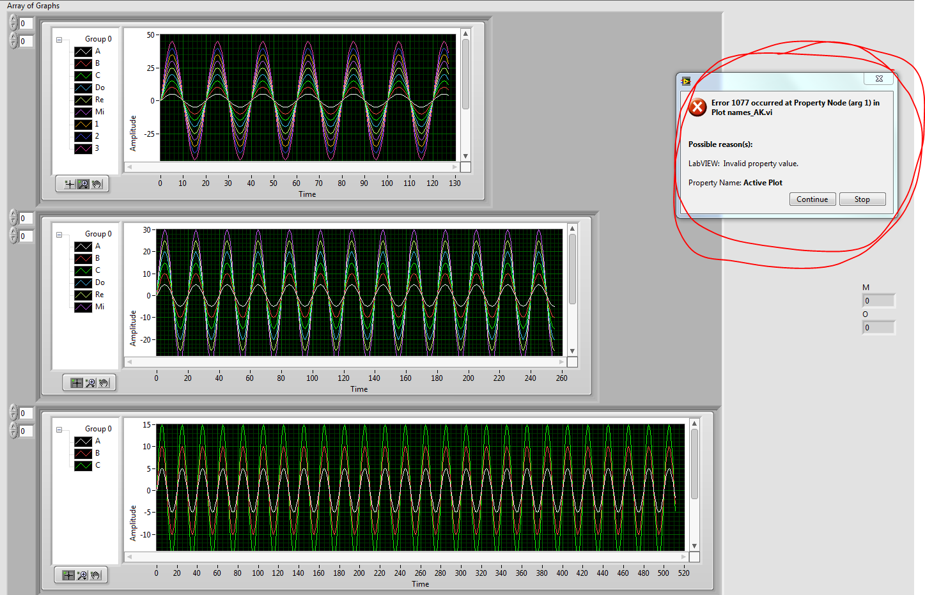
Task: Click plot 2 blue line sample in top legend
Action: click(83, 136)
